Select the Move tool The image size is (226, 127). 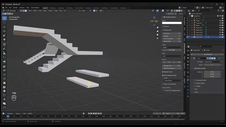(x=4, y=27)
